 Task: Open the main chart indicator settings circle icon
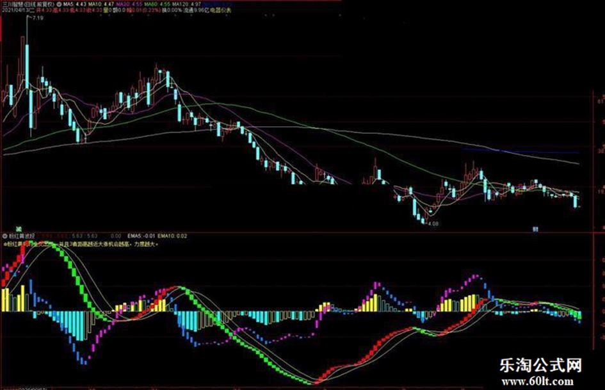[59, 4]
